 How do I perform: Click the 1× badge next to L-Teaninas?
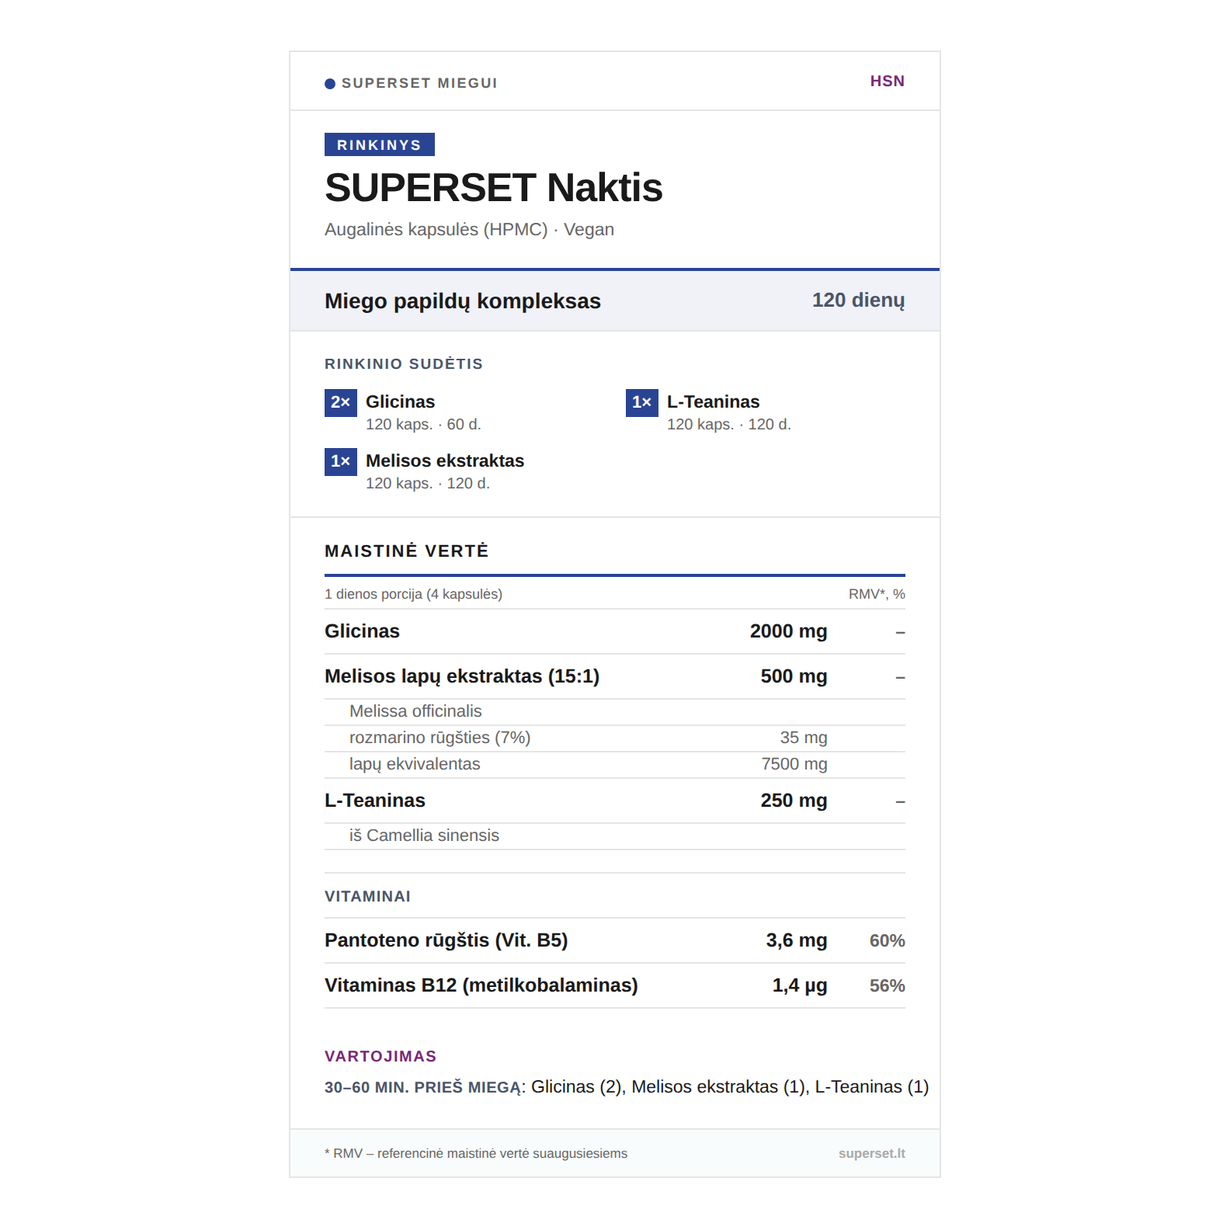pyautogui.click(x=641, y=402)
